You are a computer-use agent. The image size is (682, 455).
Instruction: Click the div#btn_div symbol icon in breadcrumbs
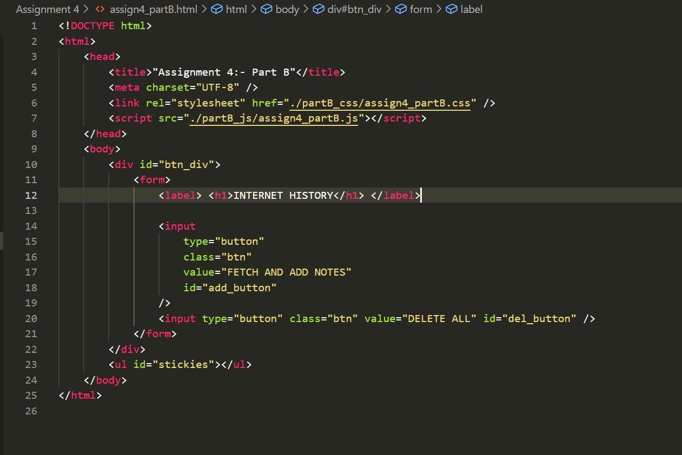(317, 9)
